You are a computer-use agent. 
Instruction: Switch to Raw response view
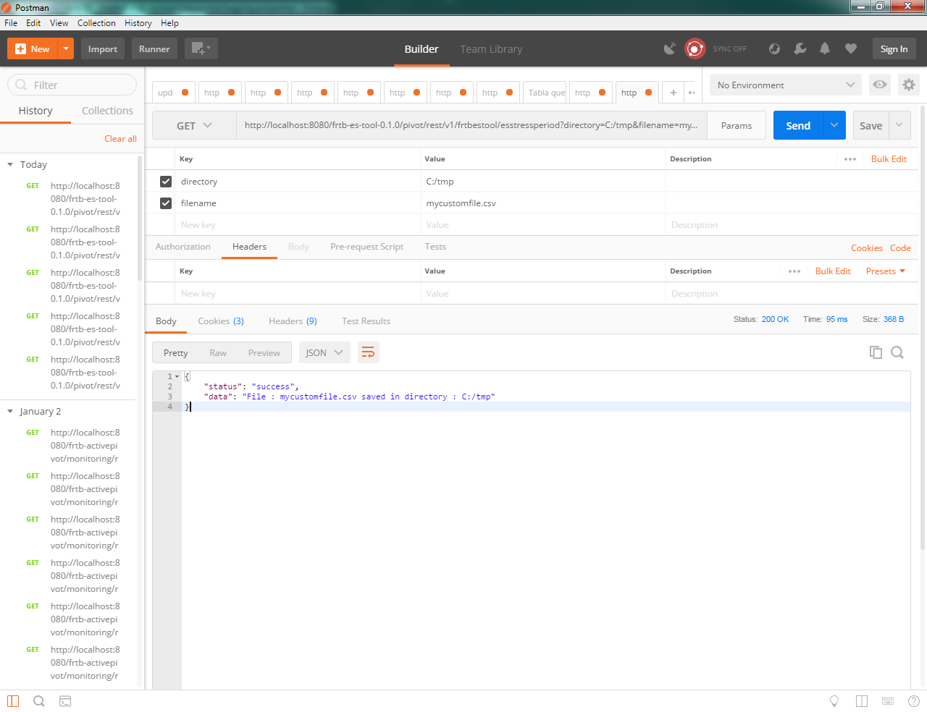[x=218, y=353]
